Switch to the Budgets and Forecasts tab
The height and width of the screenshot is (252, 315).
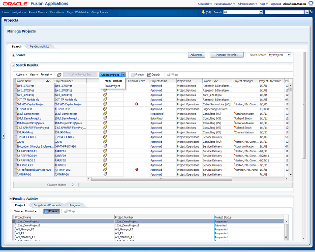[47, 205]
